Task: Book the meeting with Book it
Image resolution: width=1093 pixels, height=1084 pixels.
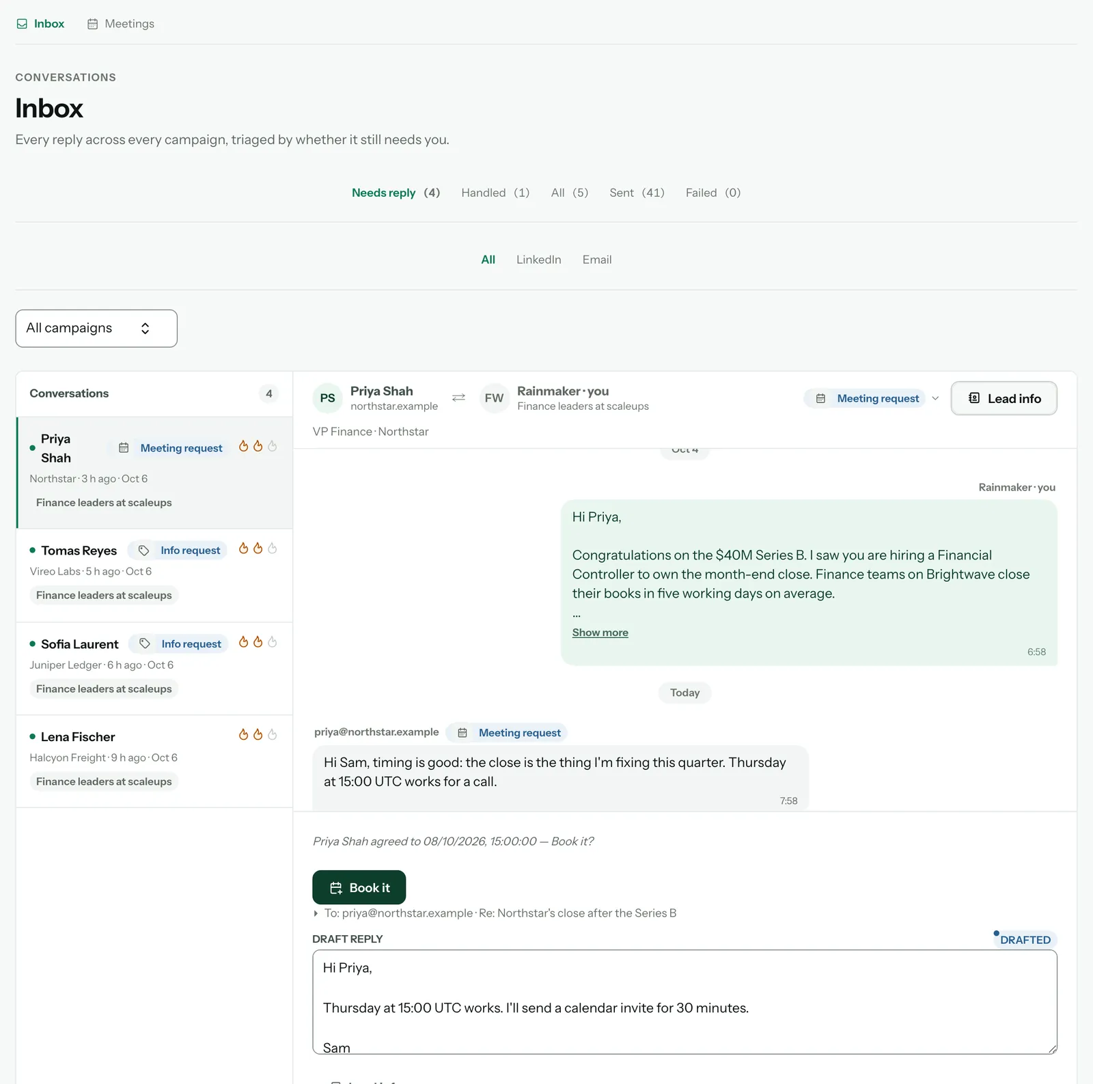Action: coord(359,887)
